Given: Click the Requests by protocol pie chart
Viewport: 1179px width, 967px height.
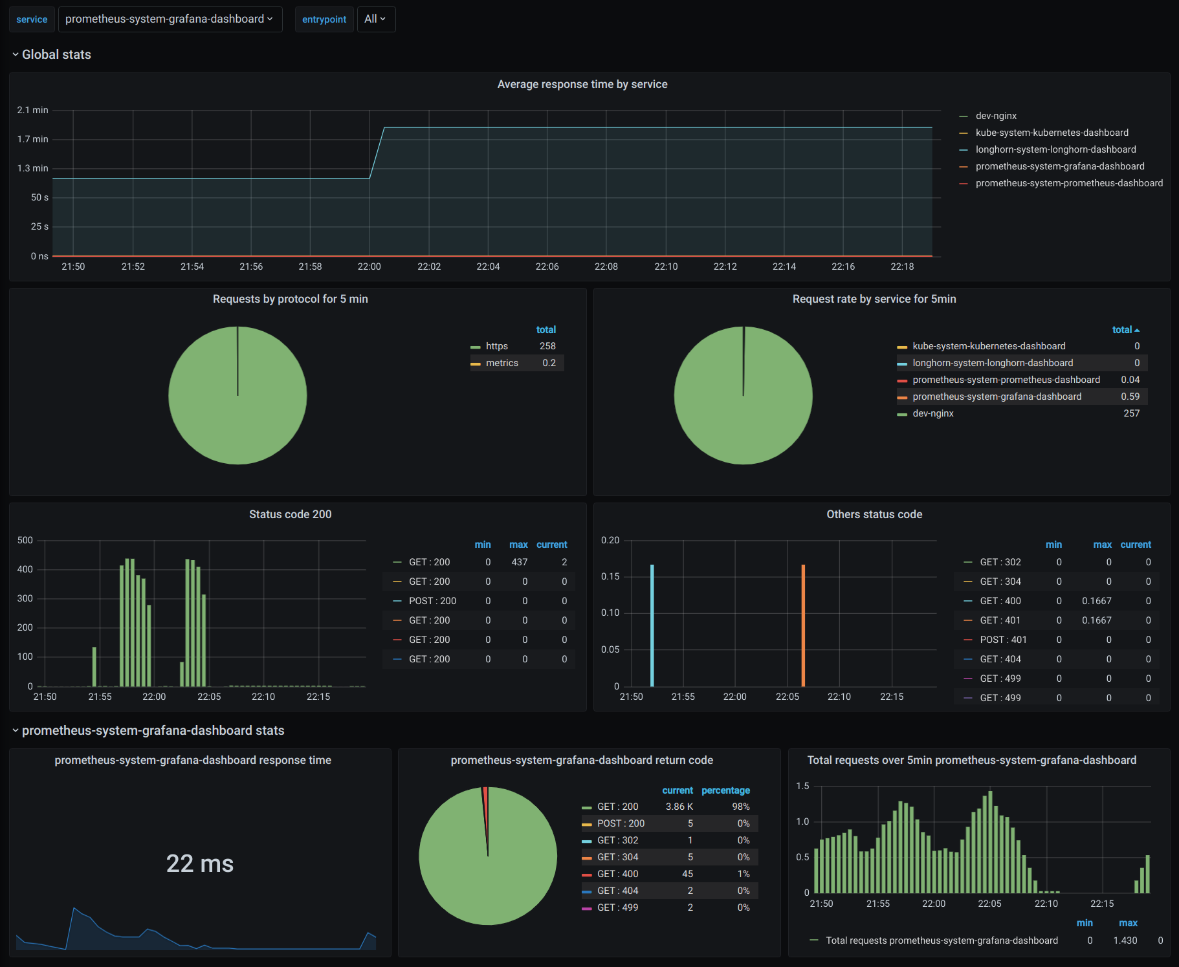Looking at the screenshot, I should 237,396.
